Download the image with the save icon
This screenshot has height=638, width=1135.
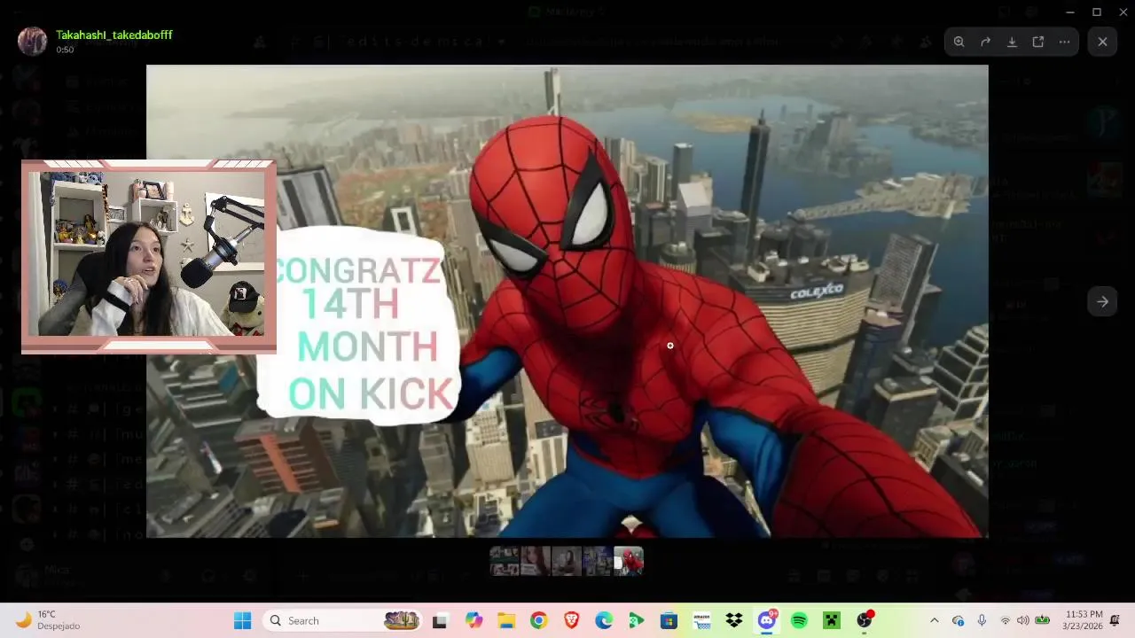[x=1012, y=42]
